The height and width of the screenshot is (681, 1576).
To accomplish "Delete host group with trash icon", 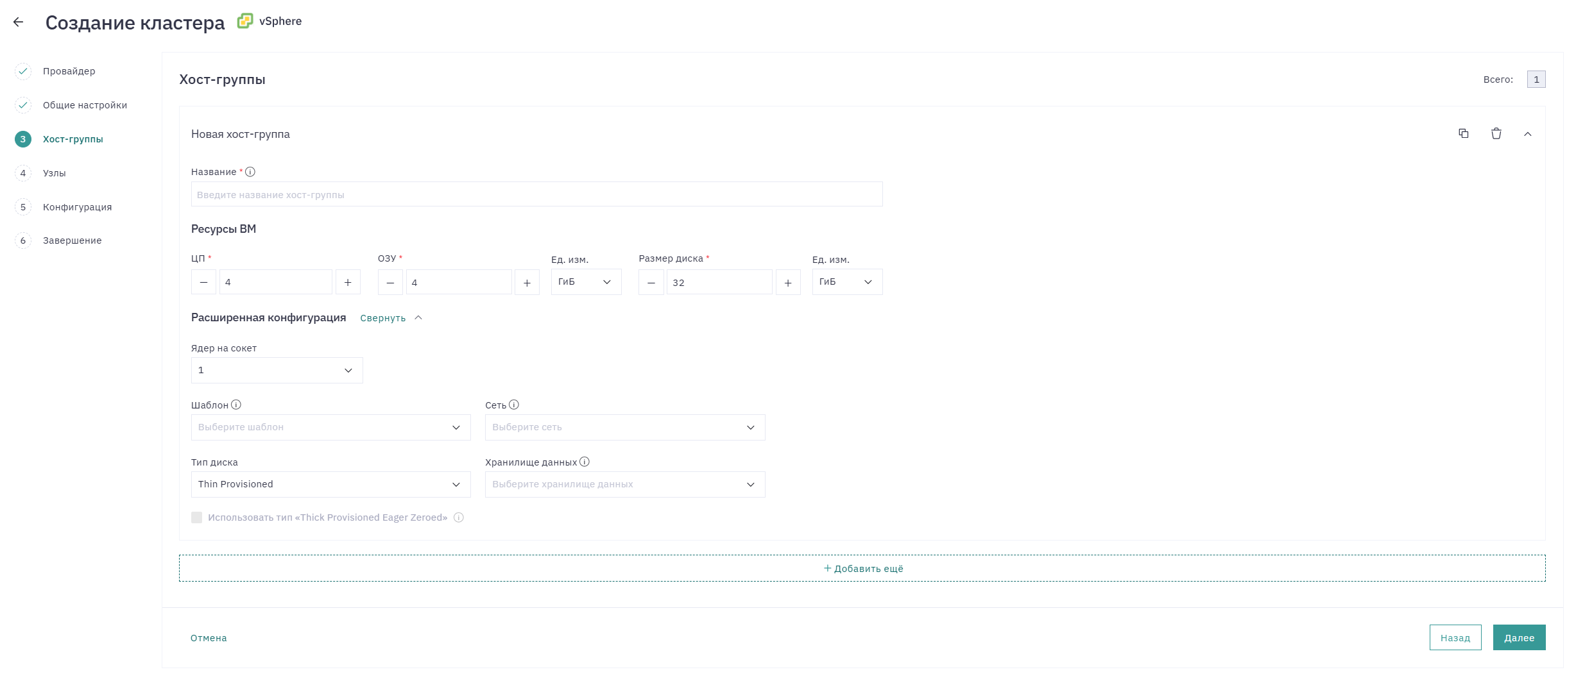I will 1496,133.
